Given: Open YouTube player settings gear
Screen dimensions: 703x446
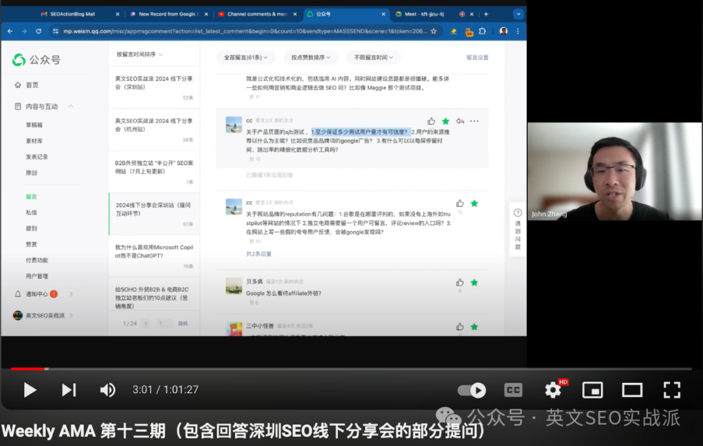Looking at the screenshot, I should click(x=553, y=390).
